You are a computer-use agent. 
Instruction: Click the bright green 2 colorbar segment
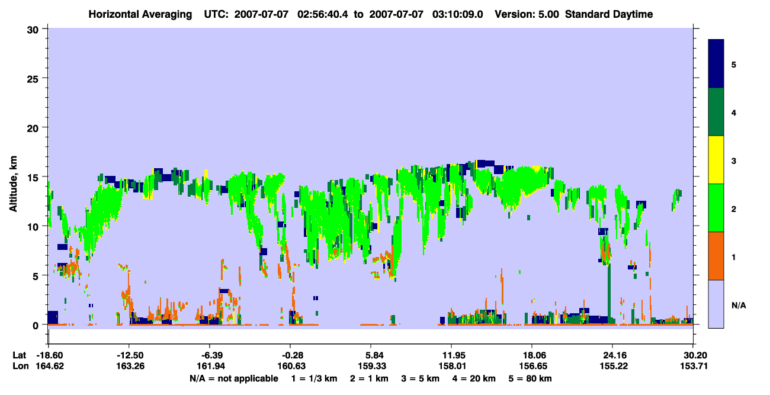click(716, 208)
